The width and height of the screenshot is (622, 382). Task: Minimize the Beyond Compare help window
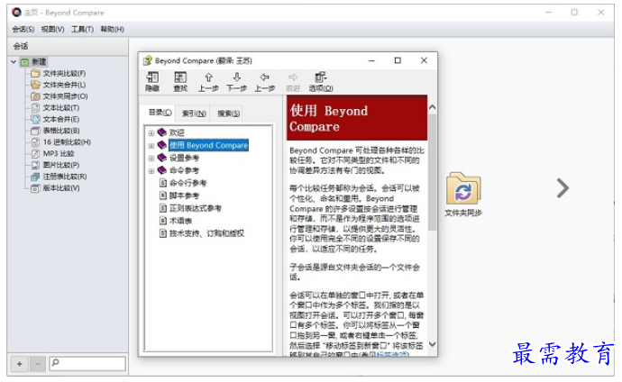coord(371,60)
